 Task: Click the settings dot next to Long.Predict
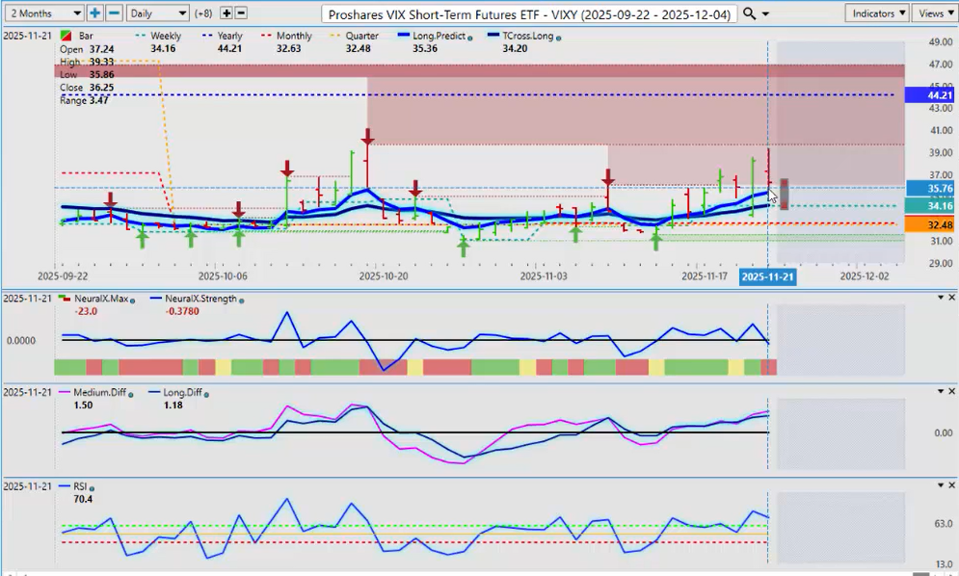[x=468, y=37]
